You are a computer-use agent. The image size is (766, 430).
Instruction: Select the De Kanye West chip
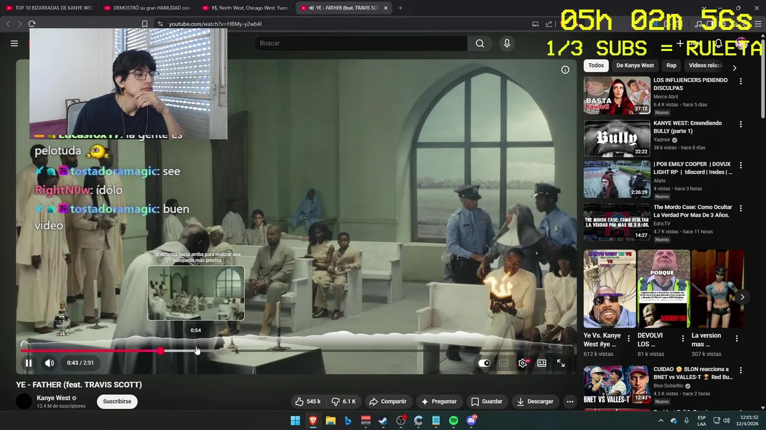(635, 65)
